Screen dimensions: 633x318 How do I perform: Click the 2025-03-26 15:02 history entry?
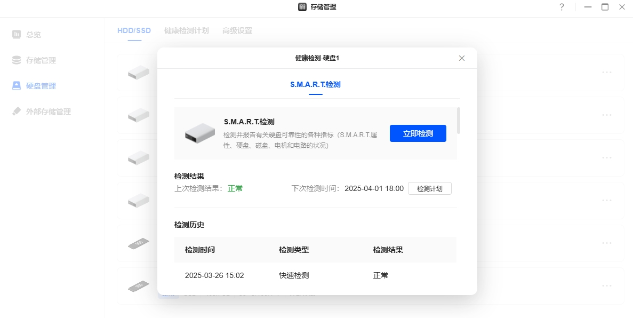point(214,275)
